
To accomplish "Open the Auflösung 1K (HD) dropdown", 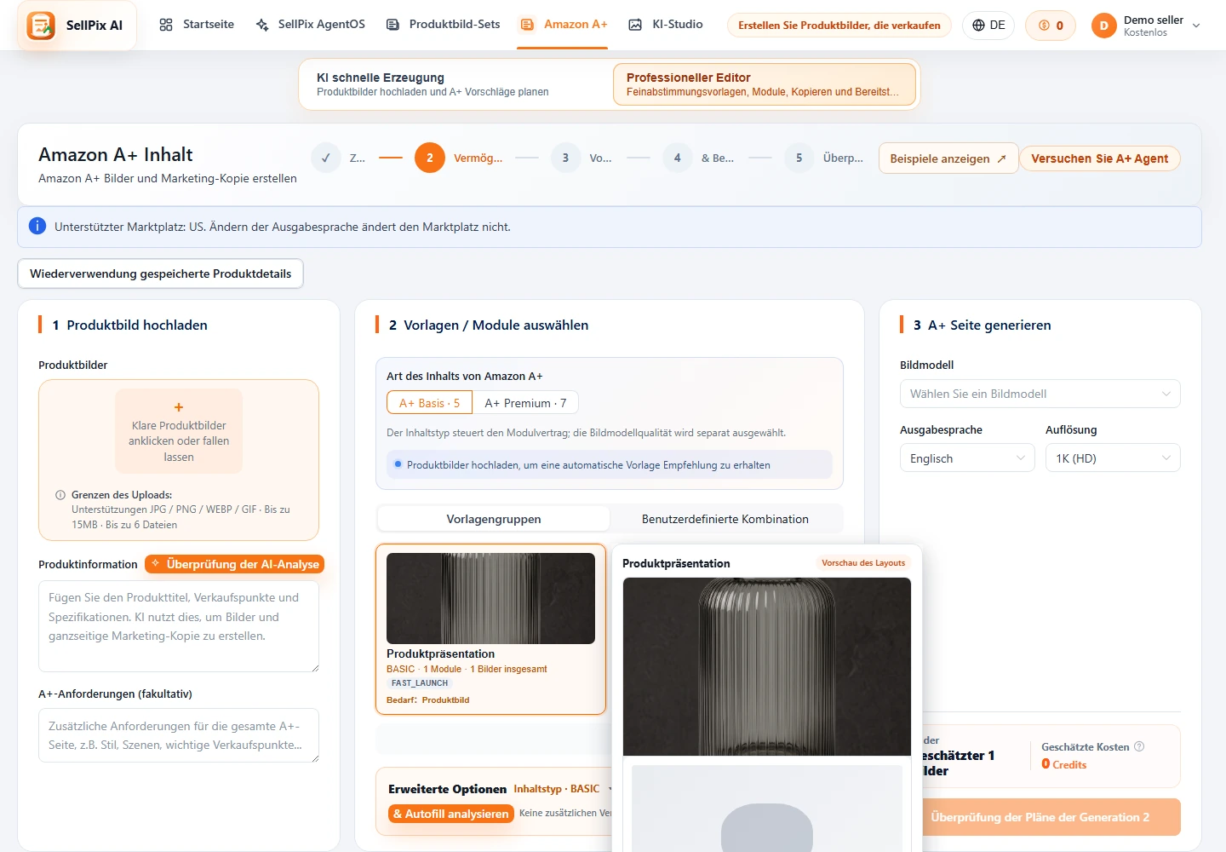I will point(1113,458).
